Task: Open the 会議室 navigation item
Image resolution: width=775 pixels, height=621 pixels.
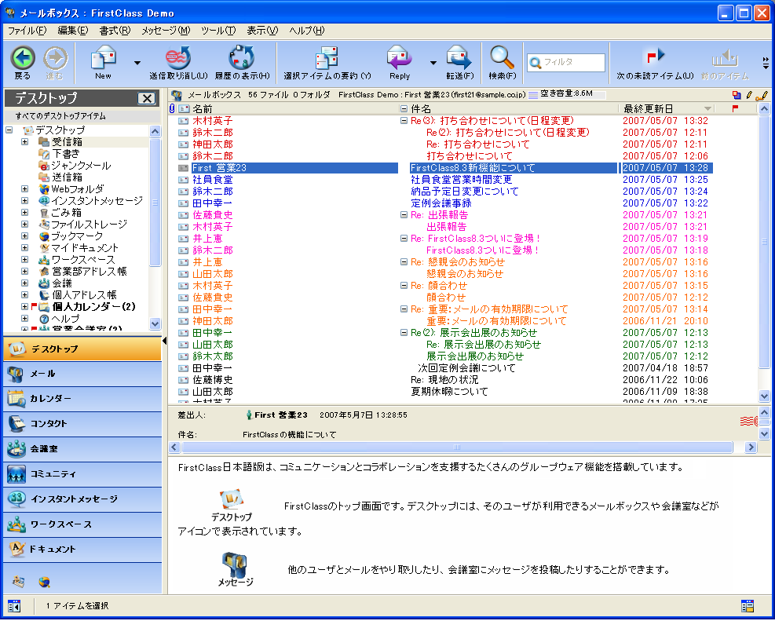Action: tap(82, 449)
